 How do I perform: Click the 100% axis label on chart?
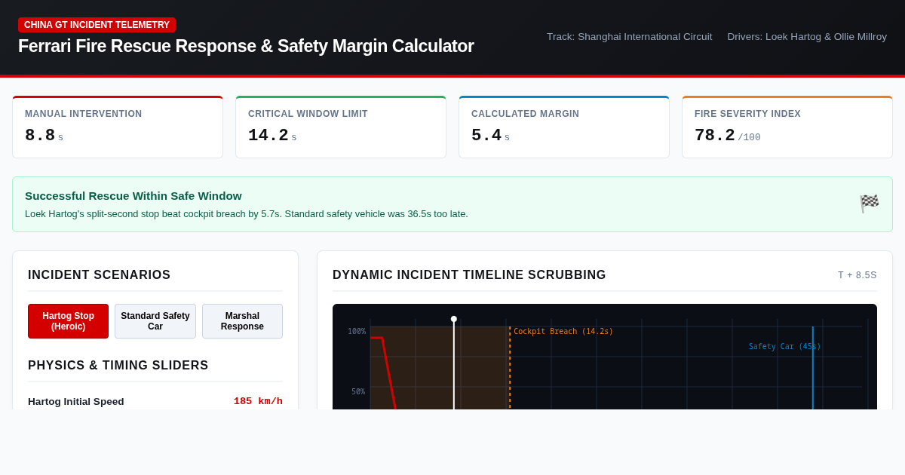357,331
